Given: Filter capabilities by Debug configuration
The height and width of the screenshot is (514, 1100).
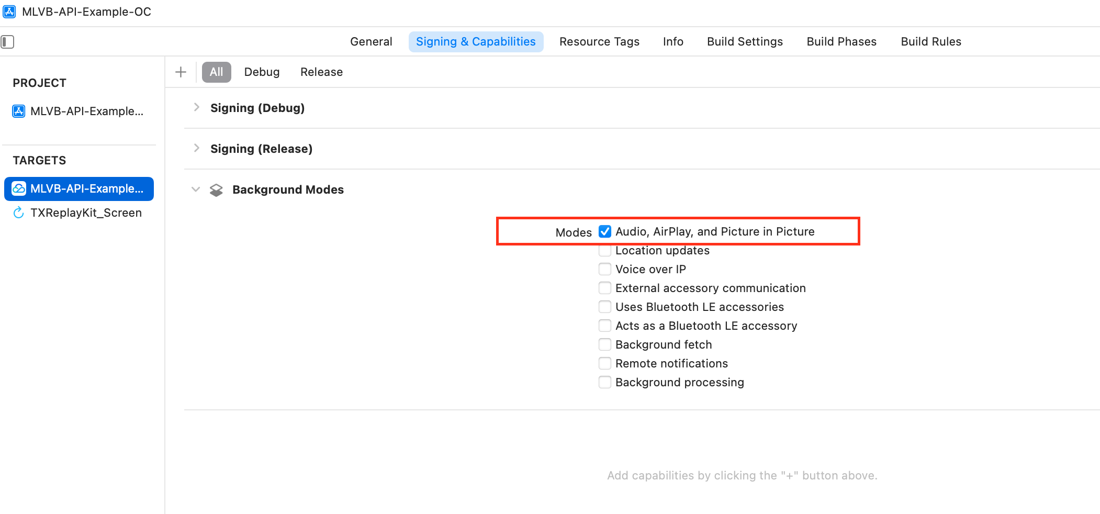Looking at the screenshot, I should click(262, 72).
